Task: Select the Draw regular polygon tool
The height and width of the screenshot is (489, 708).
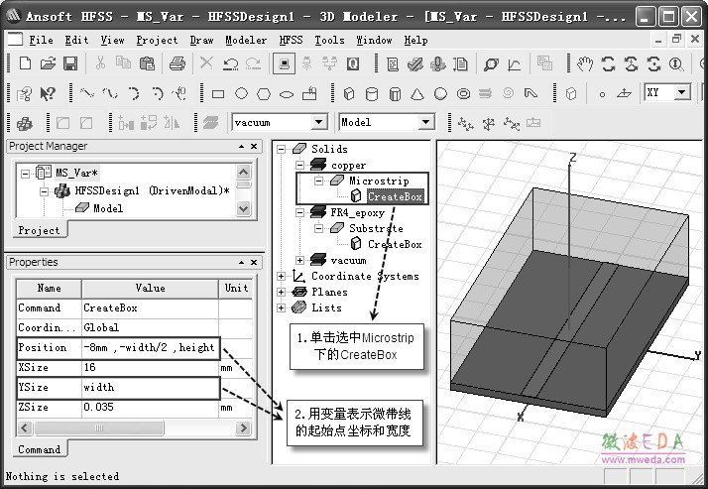Action: 264,94
